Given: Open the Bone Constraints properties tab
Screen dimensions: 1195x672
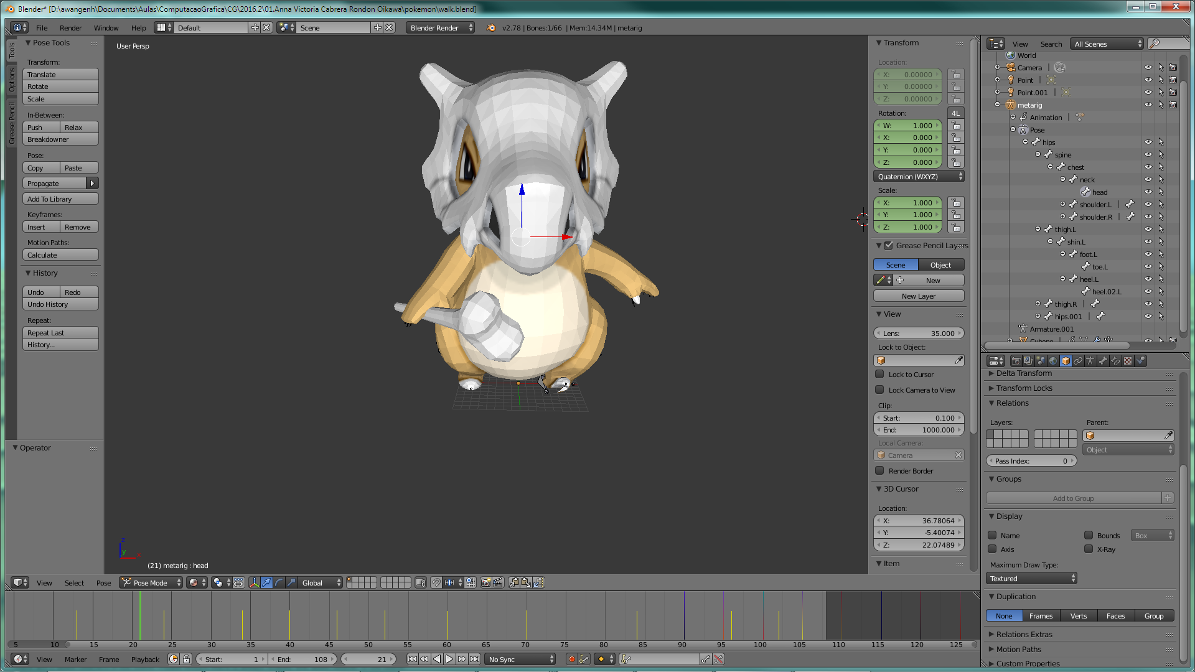Looking at the screenshot, I should point(1115,361).
